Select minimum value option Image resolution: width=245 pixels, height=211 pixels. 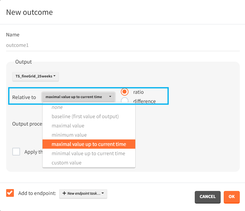[x=69, y=135]
